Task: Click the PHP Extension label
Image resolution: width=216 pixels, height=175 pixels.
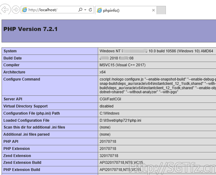Action: [x=16, y=149]
